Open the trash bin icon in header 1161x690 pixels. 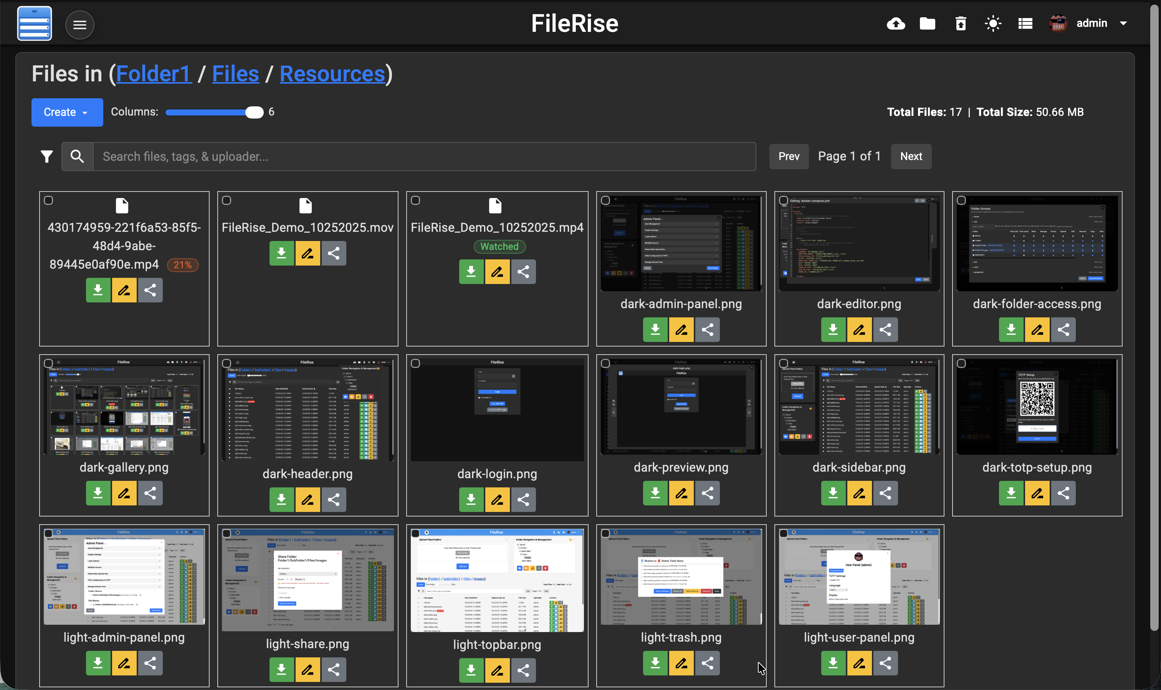tap(961, 23)
